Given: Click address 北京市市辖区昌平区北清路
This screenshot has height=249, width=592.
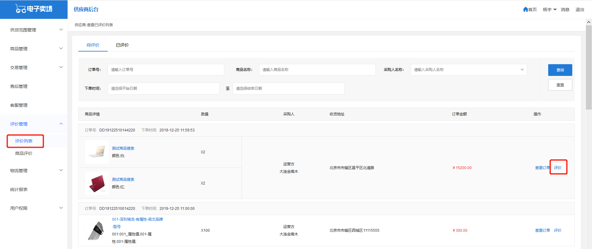Looking at the screenshot, I should coord(352,168).
